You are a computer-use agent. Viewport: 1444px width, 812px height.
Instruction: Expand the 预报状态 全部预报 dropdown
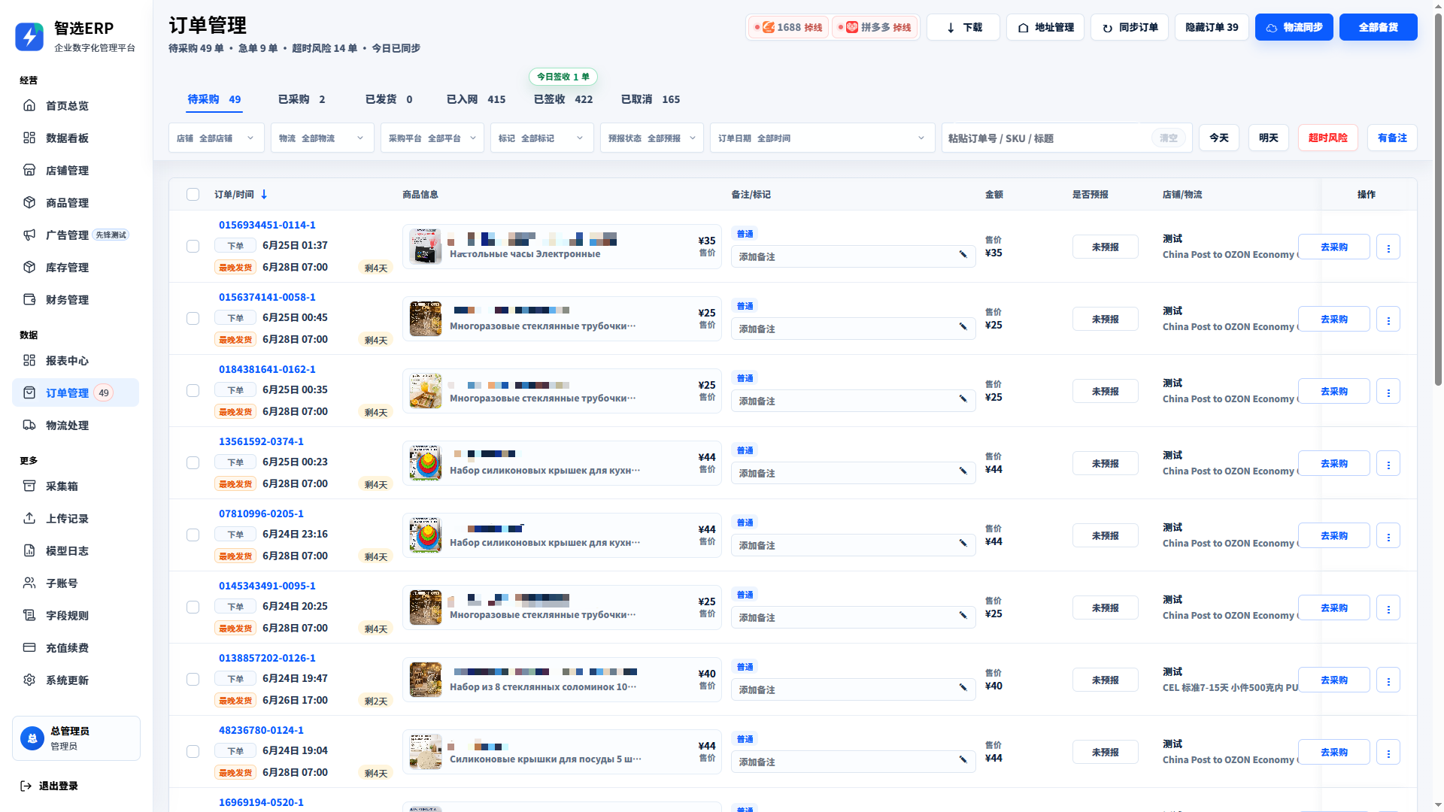652,138
